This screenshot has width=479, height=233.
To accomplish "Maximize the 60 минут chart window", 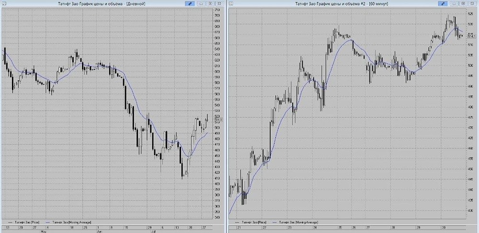I will [463, 3].
